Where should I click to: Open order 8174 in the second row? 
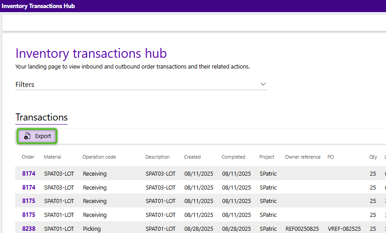click(29, 187)
